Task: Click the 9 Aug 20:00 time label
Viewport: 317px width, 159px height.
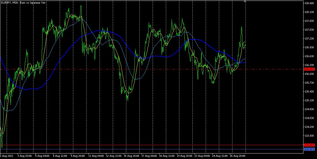Action: (78, 156)
